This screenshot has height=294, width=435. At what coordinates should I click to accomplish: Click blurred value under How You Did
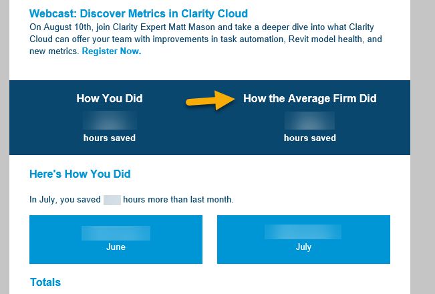(x=110, y=120)
